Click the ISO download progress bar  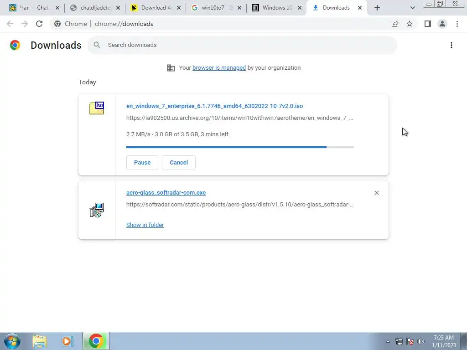click(x=240, y=147)
